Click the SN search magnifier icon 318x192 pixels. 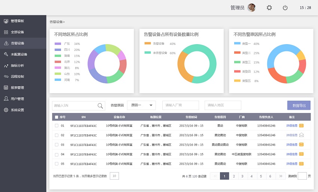pyautogui.click(x=100, y=106)
